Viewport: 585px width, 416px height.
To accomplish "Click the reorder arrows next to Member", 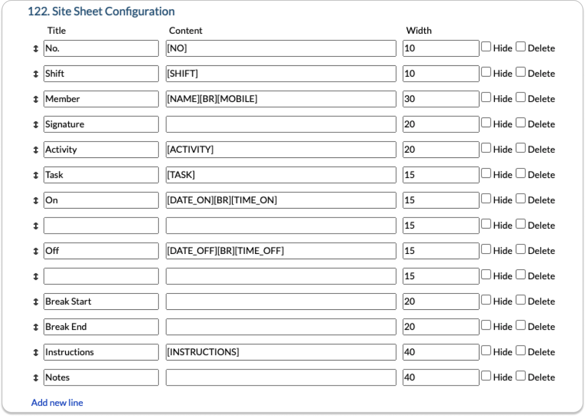I will pos(36,99).
